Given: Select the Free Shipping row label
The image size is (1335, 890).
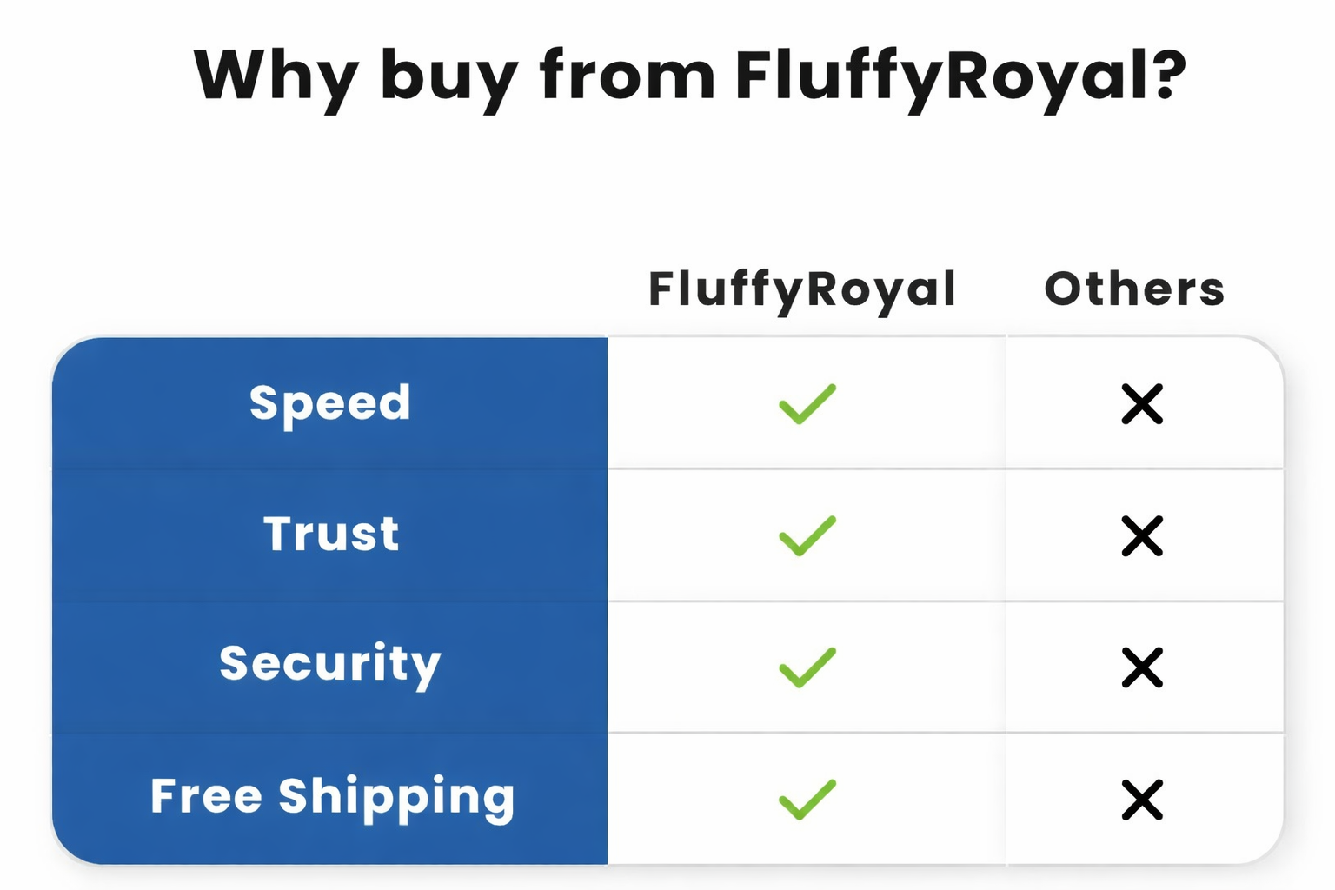Looking at the screenshot, I should click(332, 797).
